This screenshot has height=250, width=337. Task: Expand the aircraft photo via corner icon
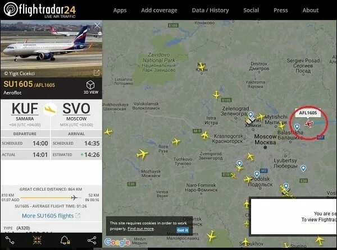pyautogui.click(x=97, y=73)
